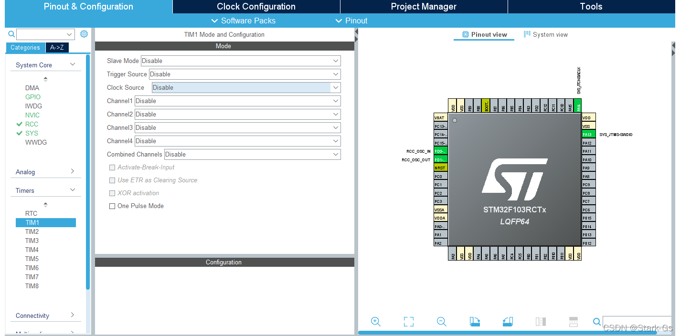Open the search settings gear icon
The width and height of the screenshot is (680, 336).
pos(85,34)
